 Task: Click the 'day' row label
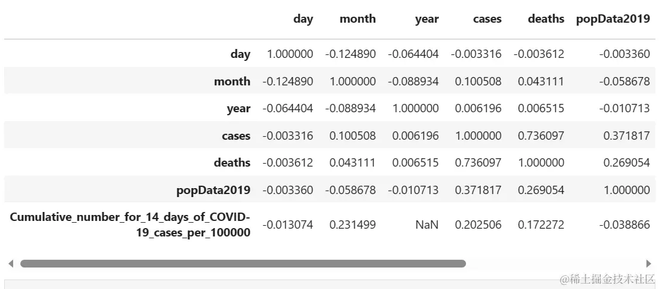coord(240,54)
